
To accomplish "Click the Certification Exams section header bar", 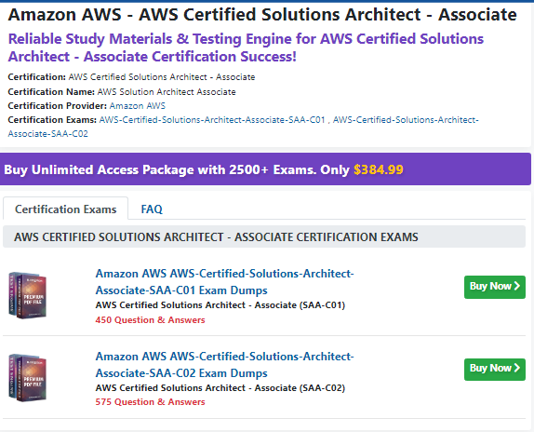I will [264, 236].
